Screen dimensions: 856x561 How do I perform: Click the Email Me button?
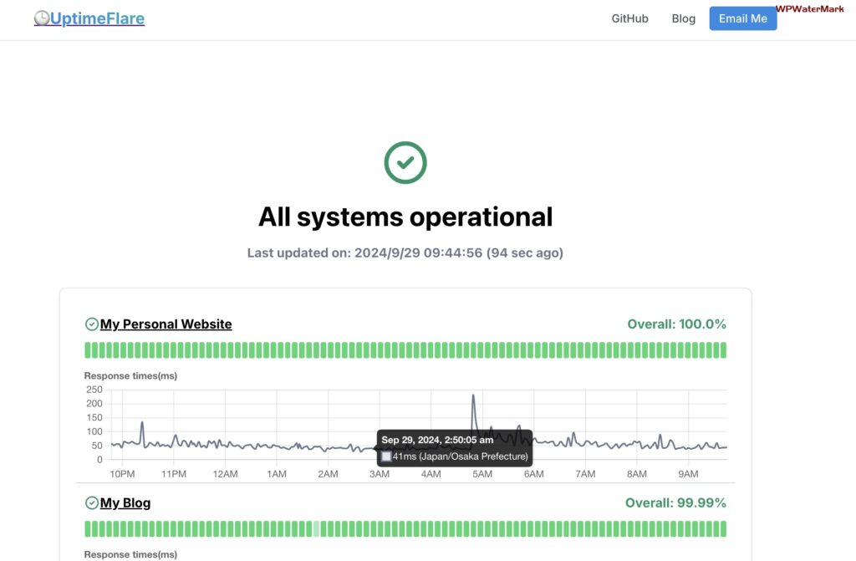742,18
